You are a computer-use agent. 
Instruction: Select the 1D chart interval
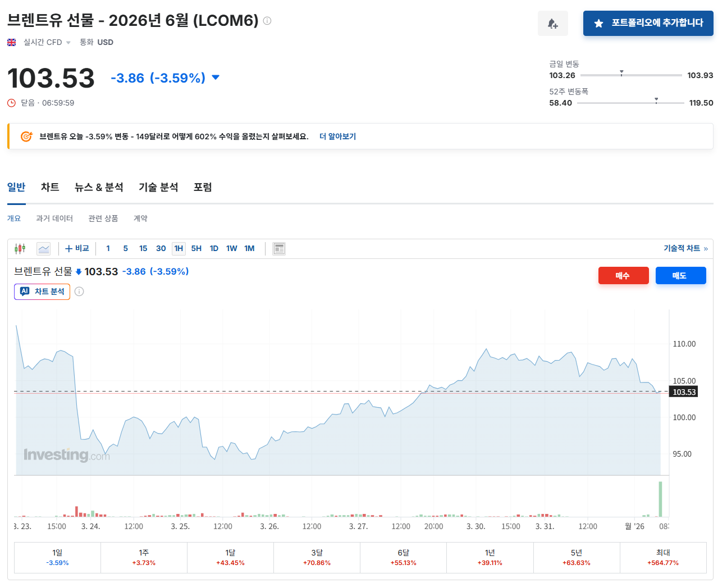214,248
